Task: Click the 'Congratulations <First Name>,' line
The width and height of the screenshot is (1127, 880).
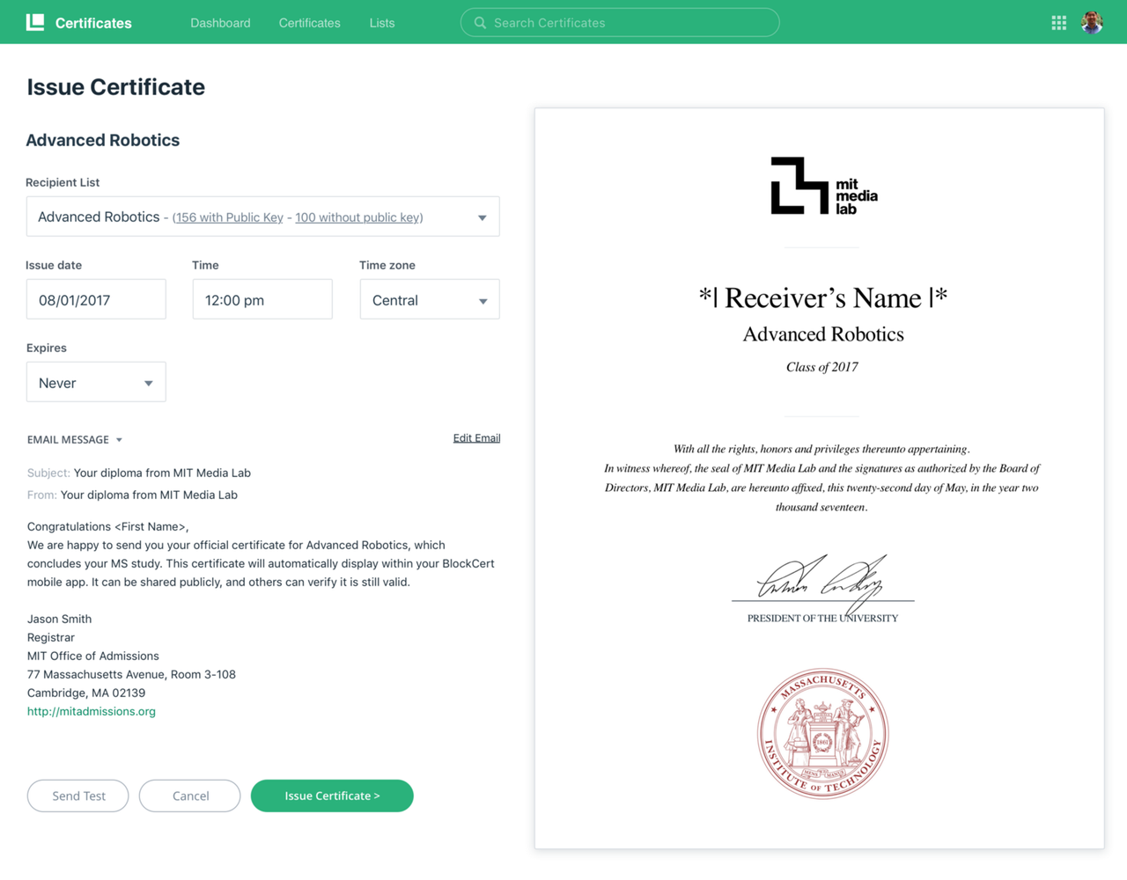Action: (108, 526)
